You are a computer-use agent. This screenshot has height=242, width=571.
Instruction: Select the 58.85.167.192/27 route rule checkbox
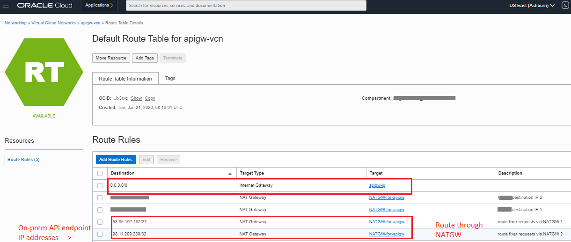tap(100, 222)
